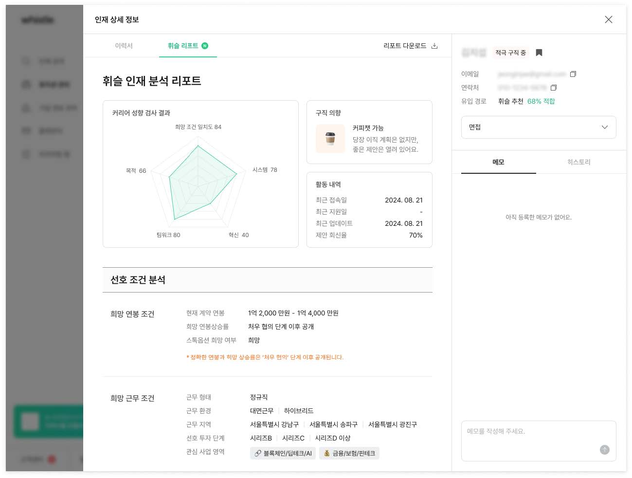Click the 적극 구직 중 status badge
632x478 pixels.
(510, 53)
